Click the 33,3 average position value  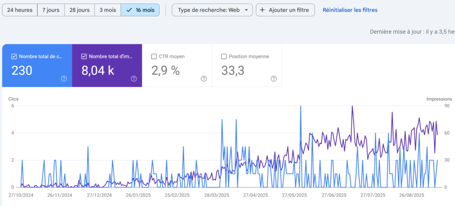click(233, 70)
